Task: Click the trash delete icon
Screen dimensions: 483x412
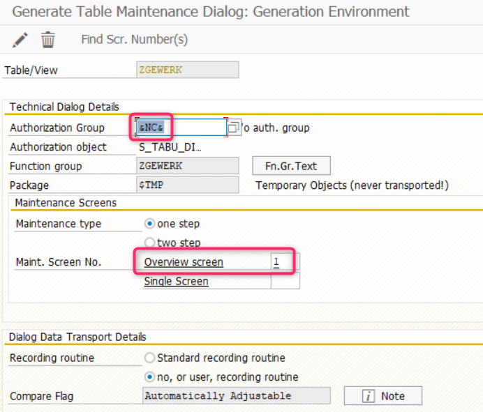Action: coord(47,40)
